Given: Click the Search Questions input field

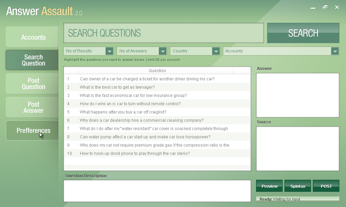Looking at the screenshot, I should (x=164, y=33).
